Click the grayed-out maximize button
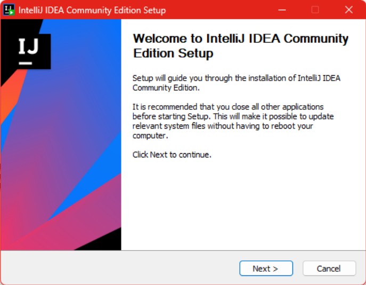This screenshot has height=285, width=366. pyautogui.click(x=315, y=10)
